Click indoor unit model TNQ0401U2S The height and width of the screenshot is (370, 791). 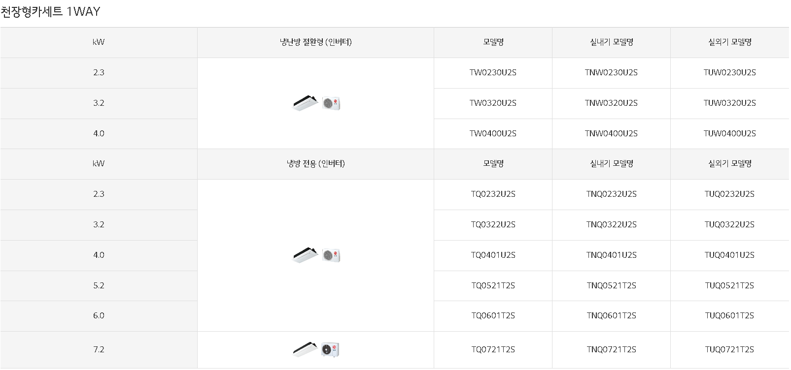pos(611,255)
